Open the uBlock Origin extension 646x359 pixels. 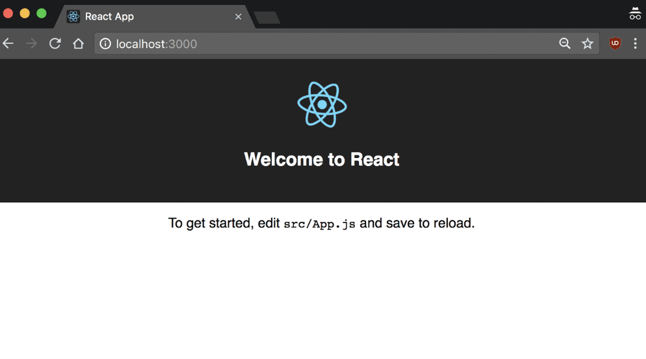(x=615, y=44)
